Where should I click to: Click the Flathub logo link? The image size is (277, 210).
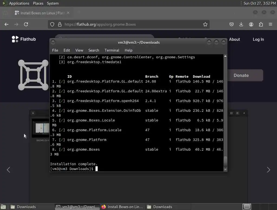coord(24,39)
